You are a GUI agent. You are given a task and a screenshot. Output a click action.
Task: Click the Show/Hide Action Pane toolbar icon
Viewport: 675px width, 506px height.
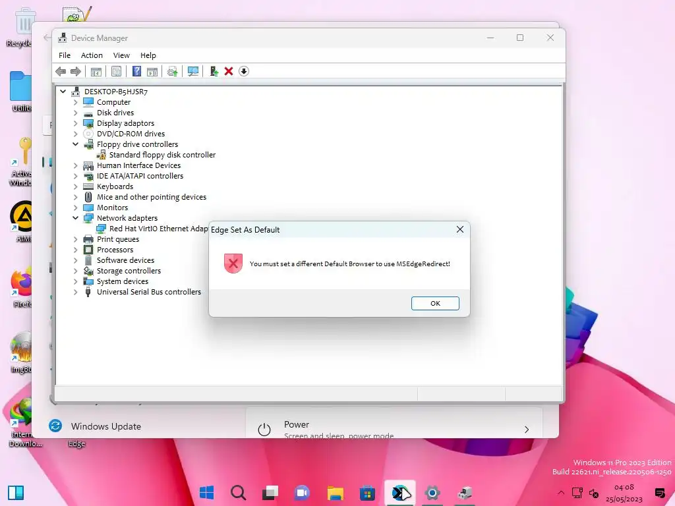click(x=152, y=71)
